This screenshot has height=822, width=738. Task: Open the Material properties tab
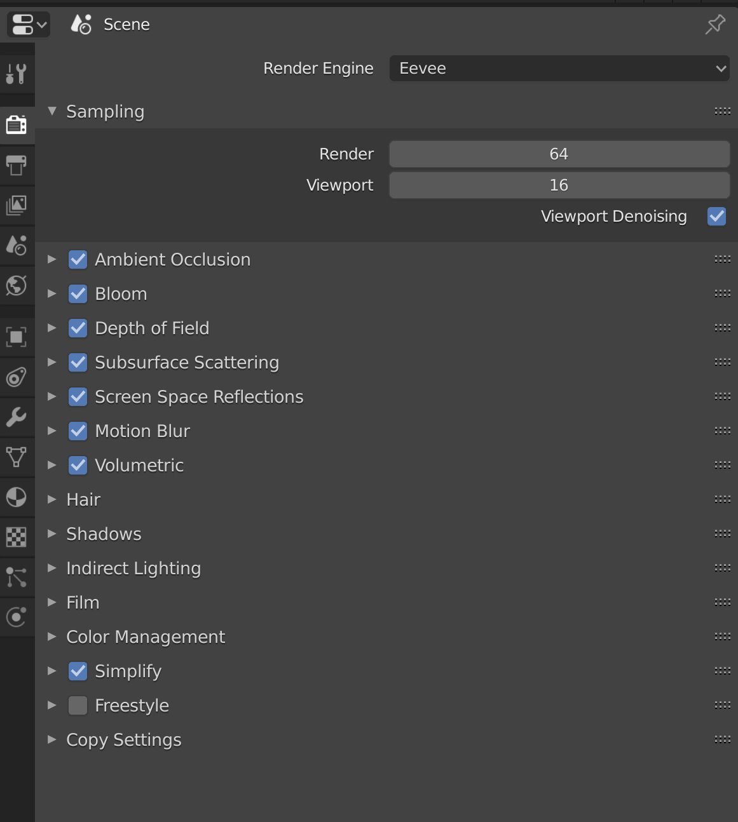(17, 497)
